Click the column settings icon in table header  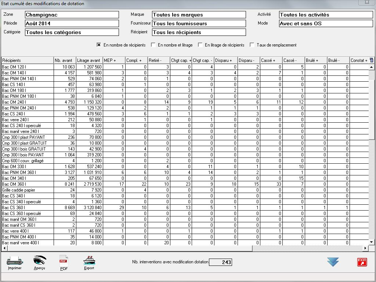[x=371, y=60]
